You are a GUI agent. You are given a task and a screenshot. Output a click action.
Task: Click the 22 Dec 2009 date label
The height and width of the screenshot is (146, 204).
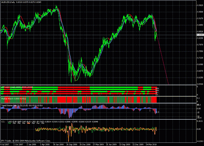138,144
